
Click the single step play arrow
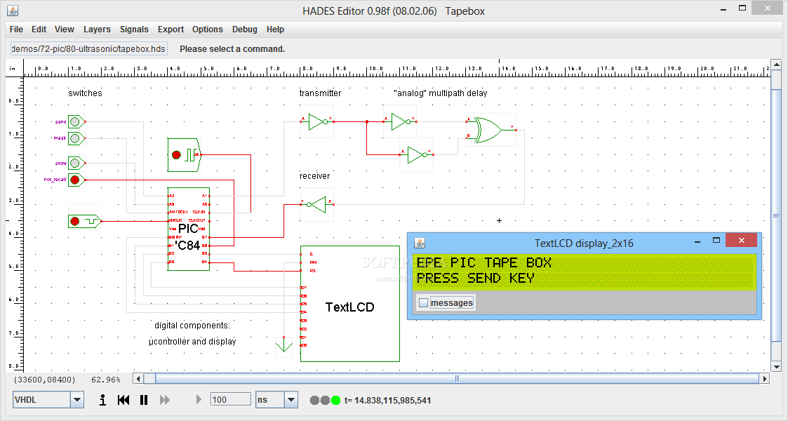click(199, 400)
